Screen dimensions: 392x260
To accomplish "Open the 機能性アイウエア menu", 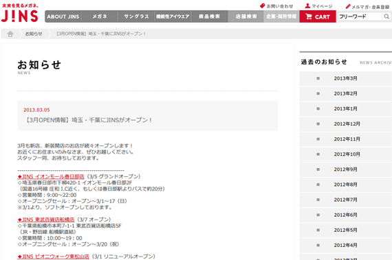I will pyautogui.click(x=173, y=16).
